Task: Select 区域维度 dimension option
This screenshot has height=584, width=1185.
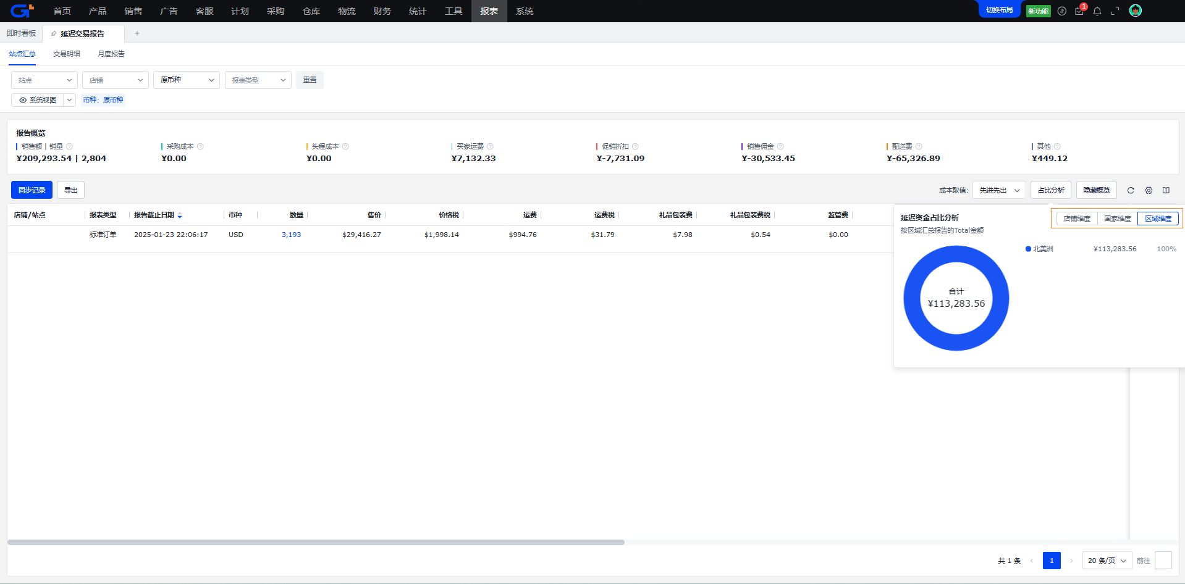Action: (x=1158, y=219)
